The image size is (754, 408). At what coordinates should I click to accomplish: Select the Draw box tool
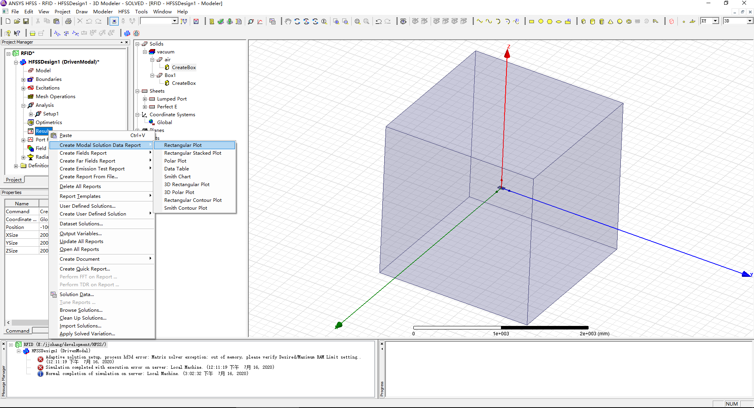pyautogui.click(x=583, y=21)
